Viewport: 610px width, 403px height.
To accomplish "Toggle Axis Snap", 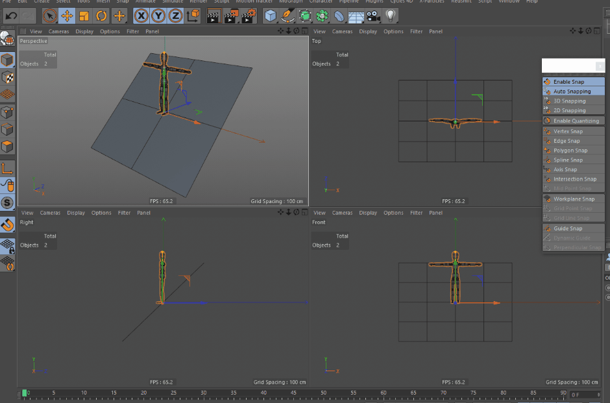I will point(574,169).
